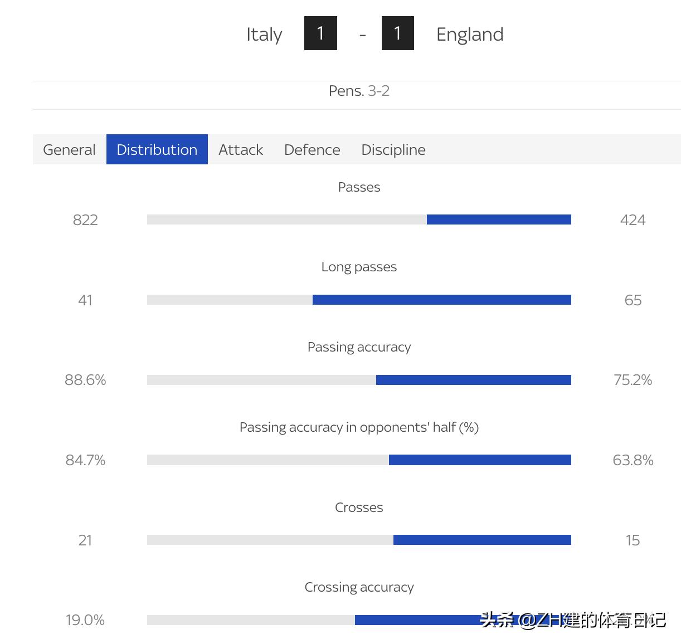681x644 pixels.
Task: Click England's score box
Action: click(x=397, y=33)
